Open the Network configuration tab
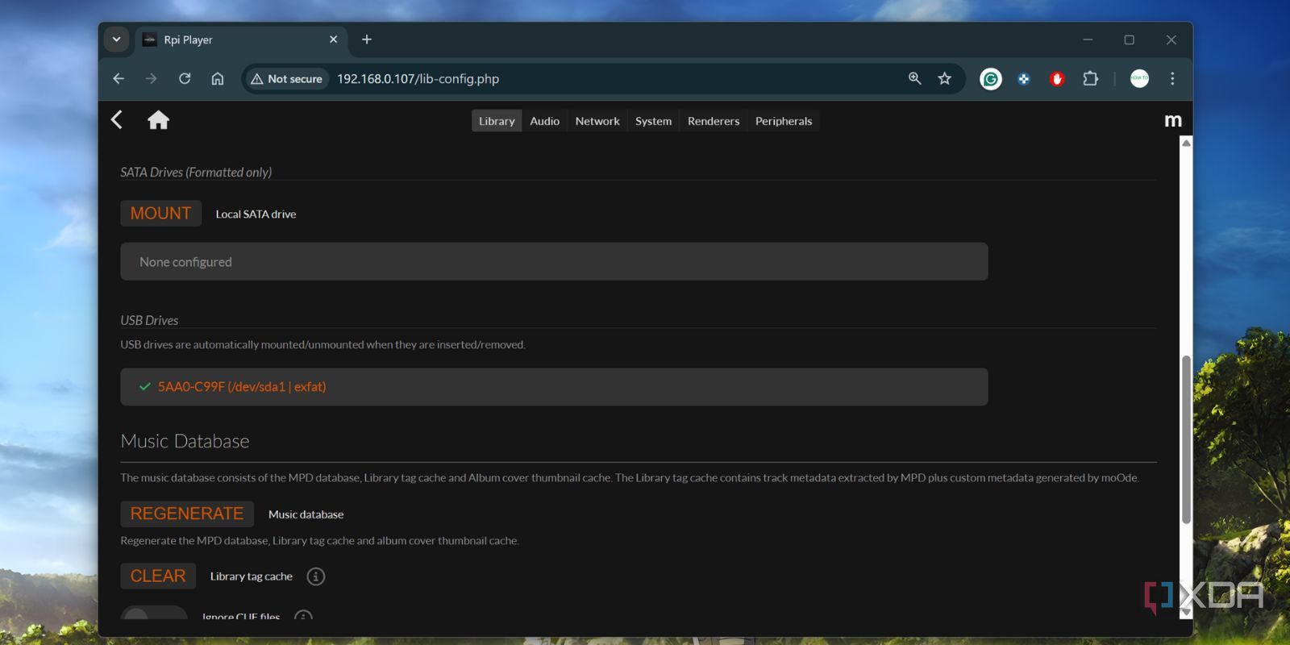Image resolution: width=1290 pixels, height=645 pixels. 597,121
